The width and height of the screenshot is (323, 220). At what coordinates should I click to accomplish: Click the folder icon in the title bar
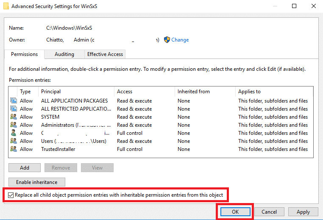[6, 6]
